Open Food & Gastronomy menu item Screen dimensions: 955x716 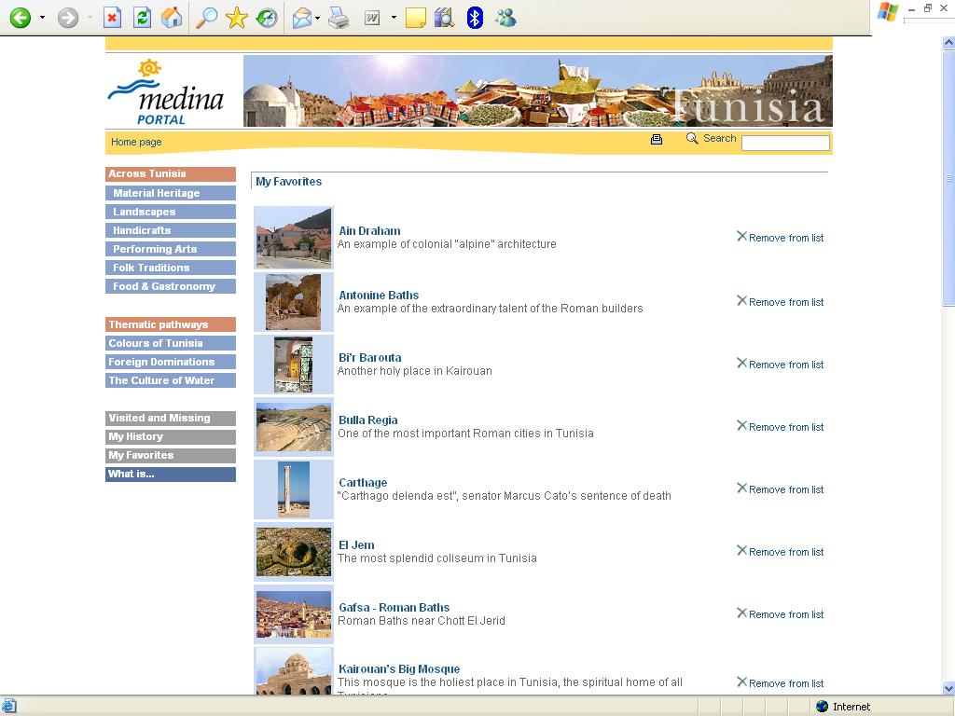(x=171, y=286)
